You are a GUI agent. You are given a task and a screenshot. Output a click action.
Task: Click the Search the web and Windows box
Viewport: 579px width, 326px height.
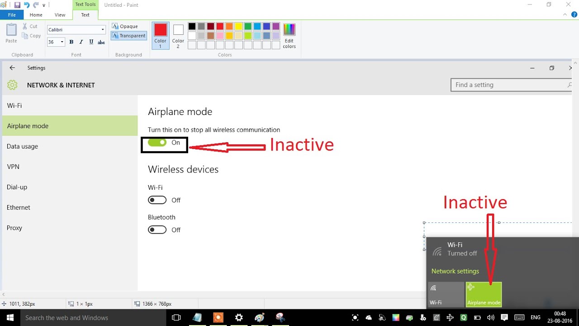[93, 317]
